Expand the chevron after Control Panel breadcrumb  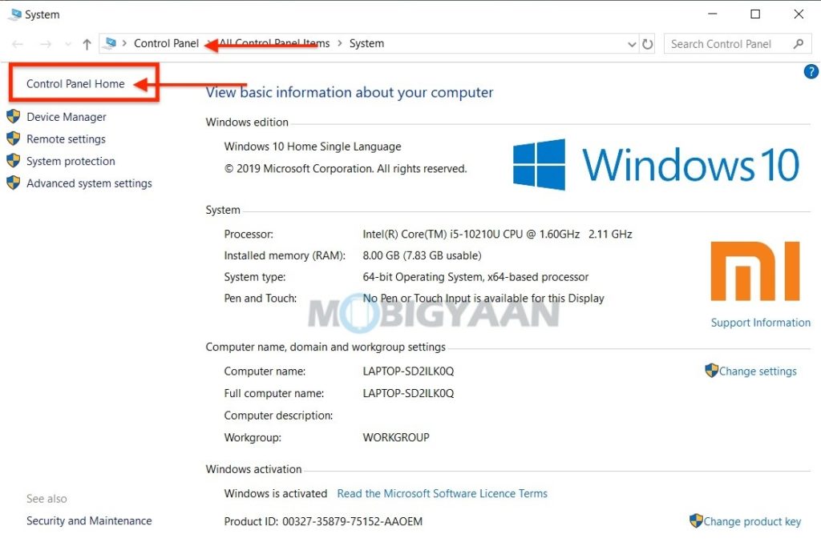coord(205,43)
